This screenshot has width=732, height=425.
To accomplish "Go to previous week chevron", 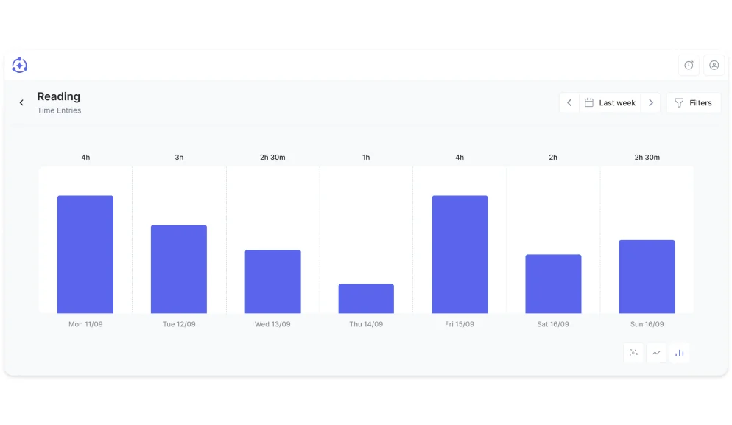I will tap(569, 103).
